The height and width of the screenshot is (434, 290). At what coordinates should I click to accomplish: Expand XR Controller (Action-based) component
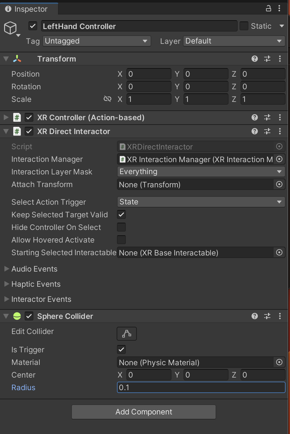(6, 117)
